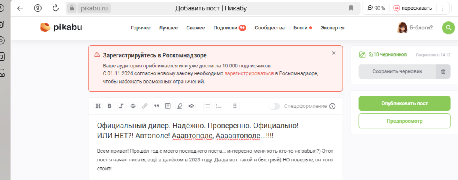Click Сохранить черновик button
This screenshot has width=458, height=180.
pos(397,71)
